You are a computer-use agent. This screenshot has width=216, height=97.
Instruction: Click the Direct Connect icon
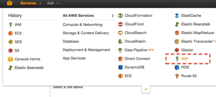point(120,59)
